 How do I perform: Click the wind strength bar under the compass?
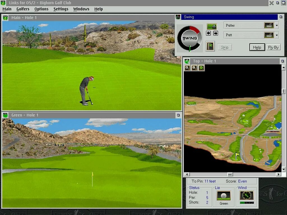tap(247, 203)
